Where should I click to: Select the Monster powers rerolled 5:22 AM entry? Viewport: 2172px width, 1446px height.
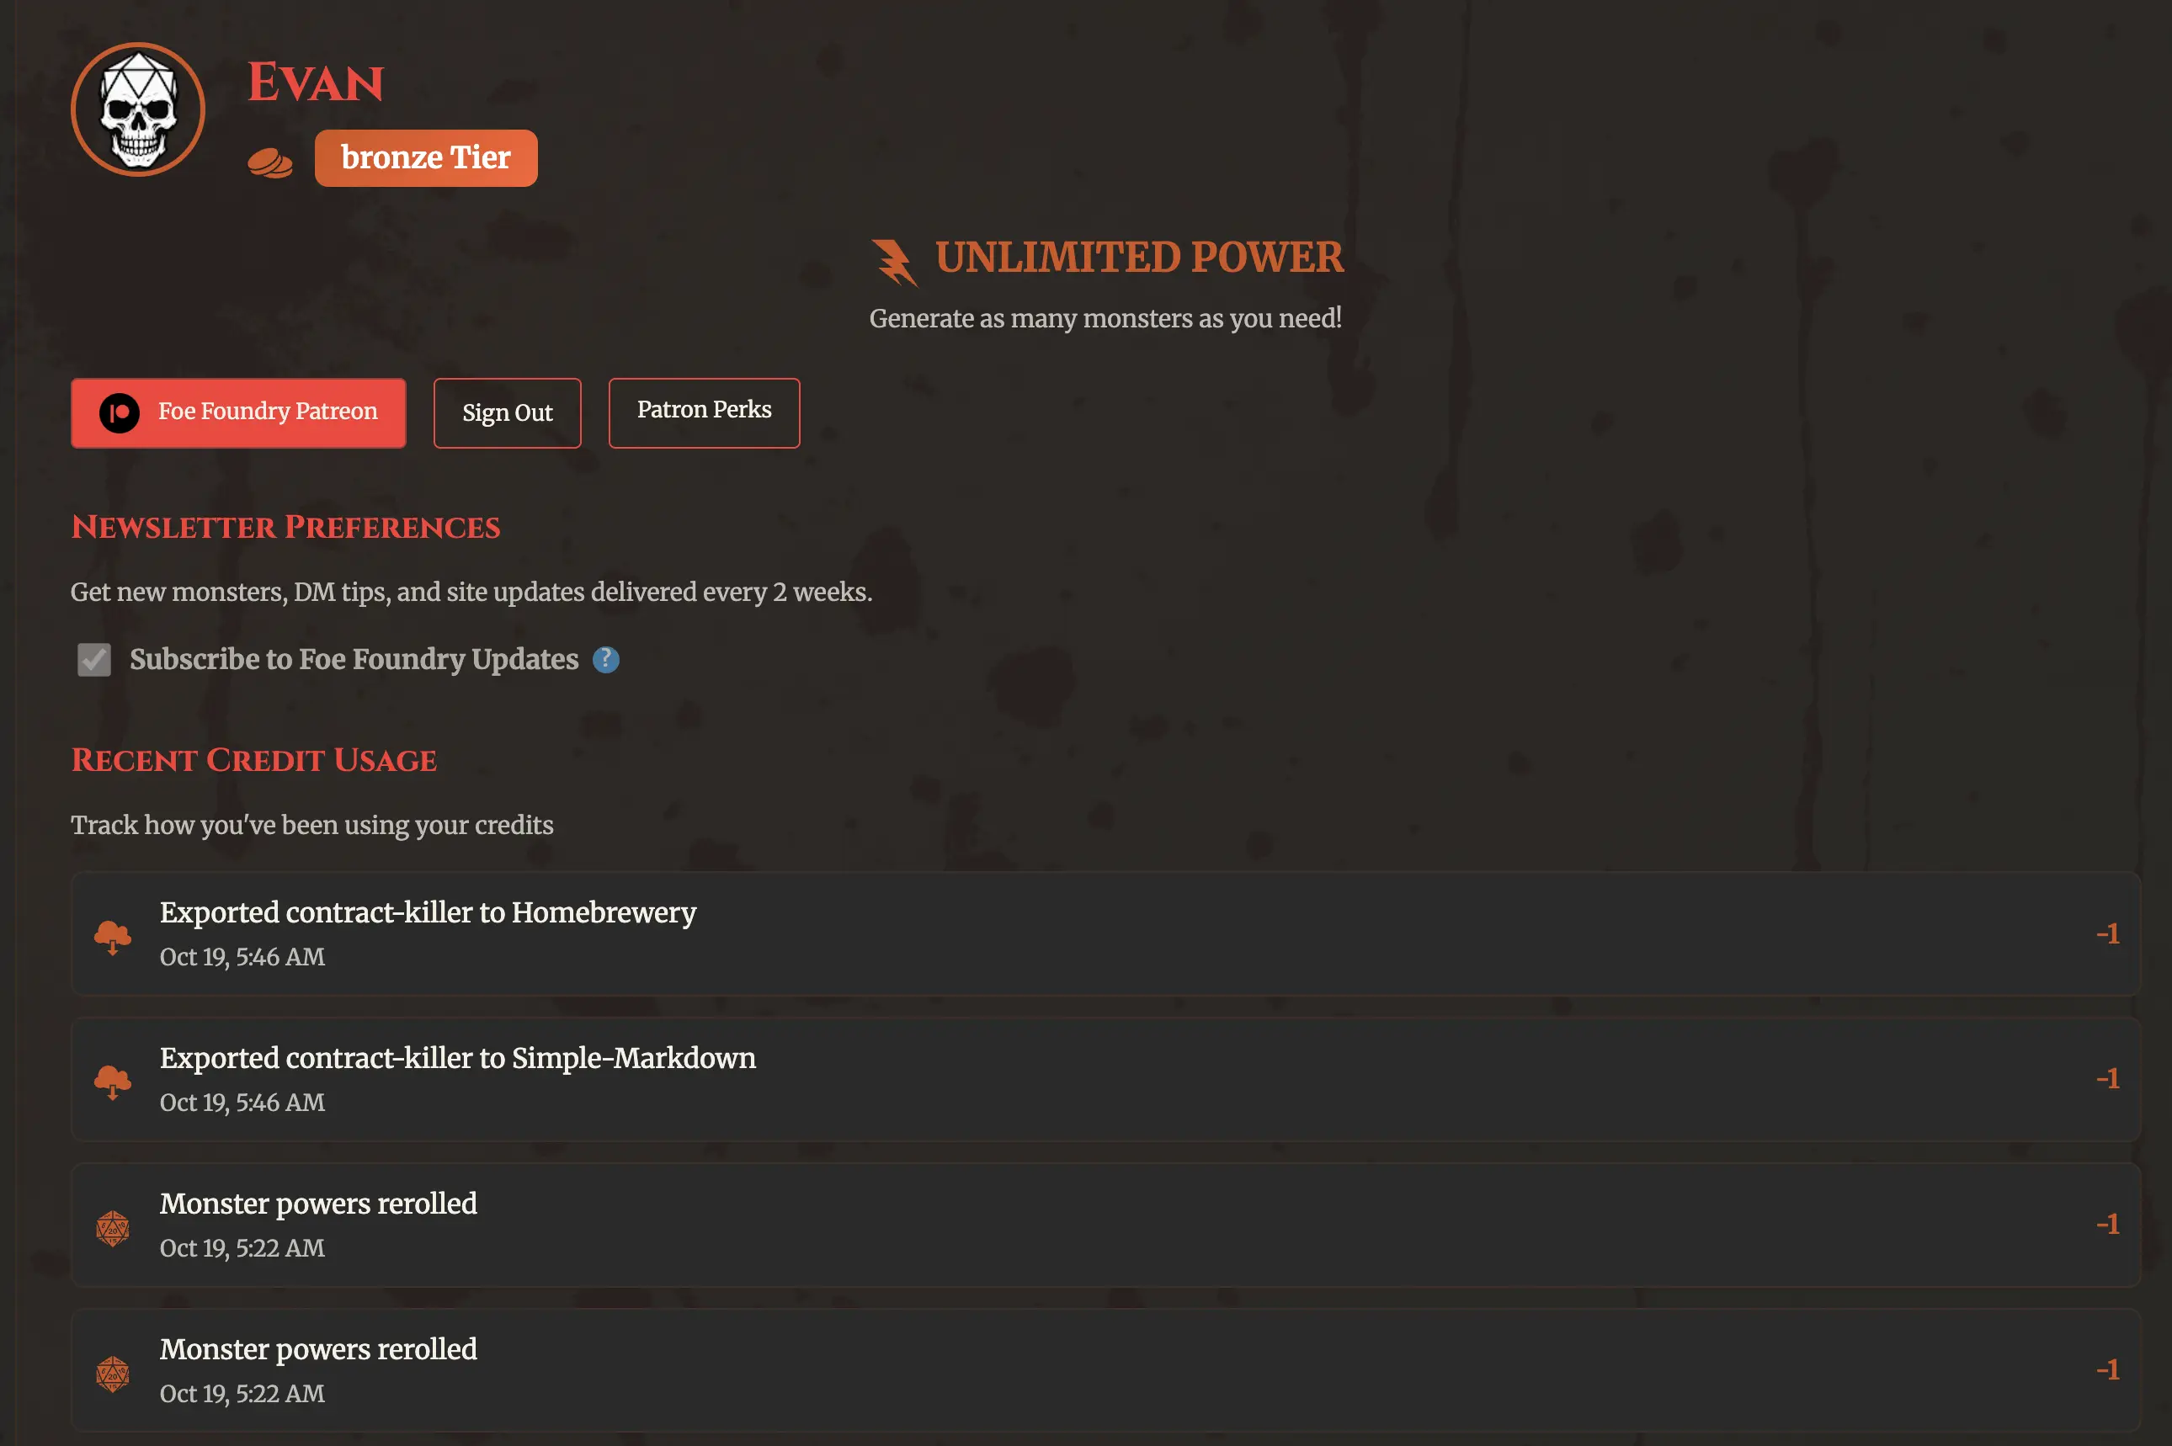[x=1104, y=1225]
